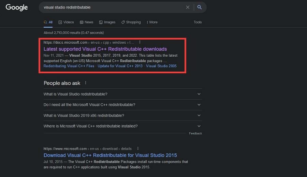Open "Latest supported Visual C++ Redistributable downloads" result
Screen dimensions: 307x177
coord(105,49)
